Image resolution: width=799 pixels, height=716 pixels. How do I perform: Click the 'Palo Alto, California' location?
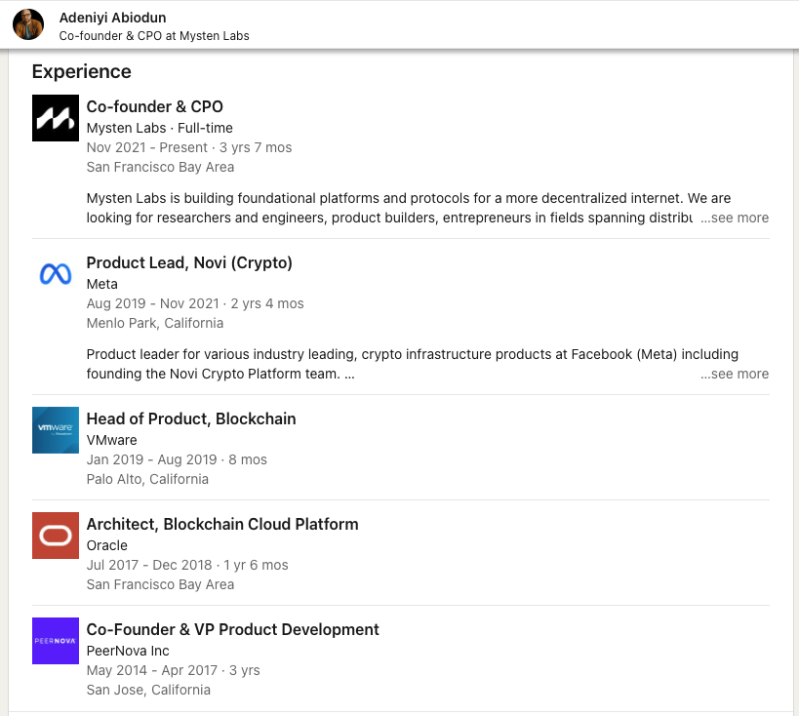coord(147,479)
